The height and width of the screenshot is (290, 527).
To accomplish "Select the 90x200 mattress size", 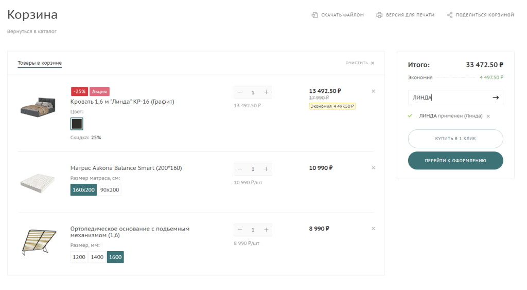I will pyautogui.click(x=109, y=190).
